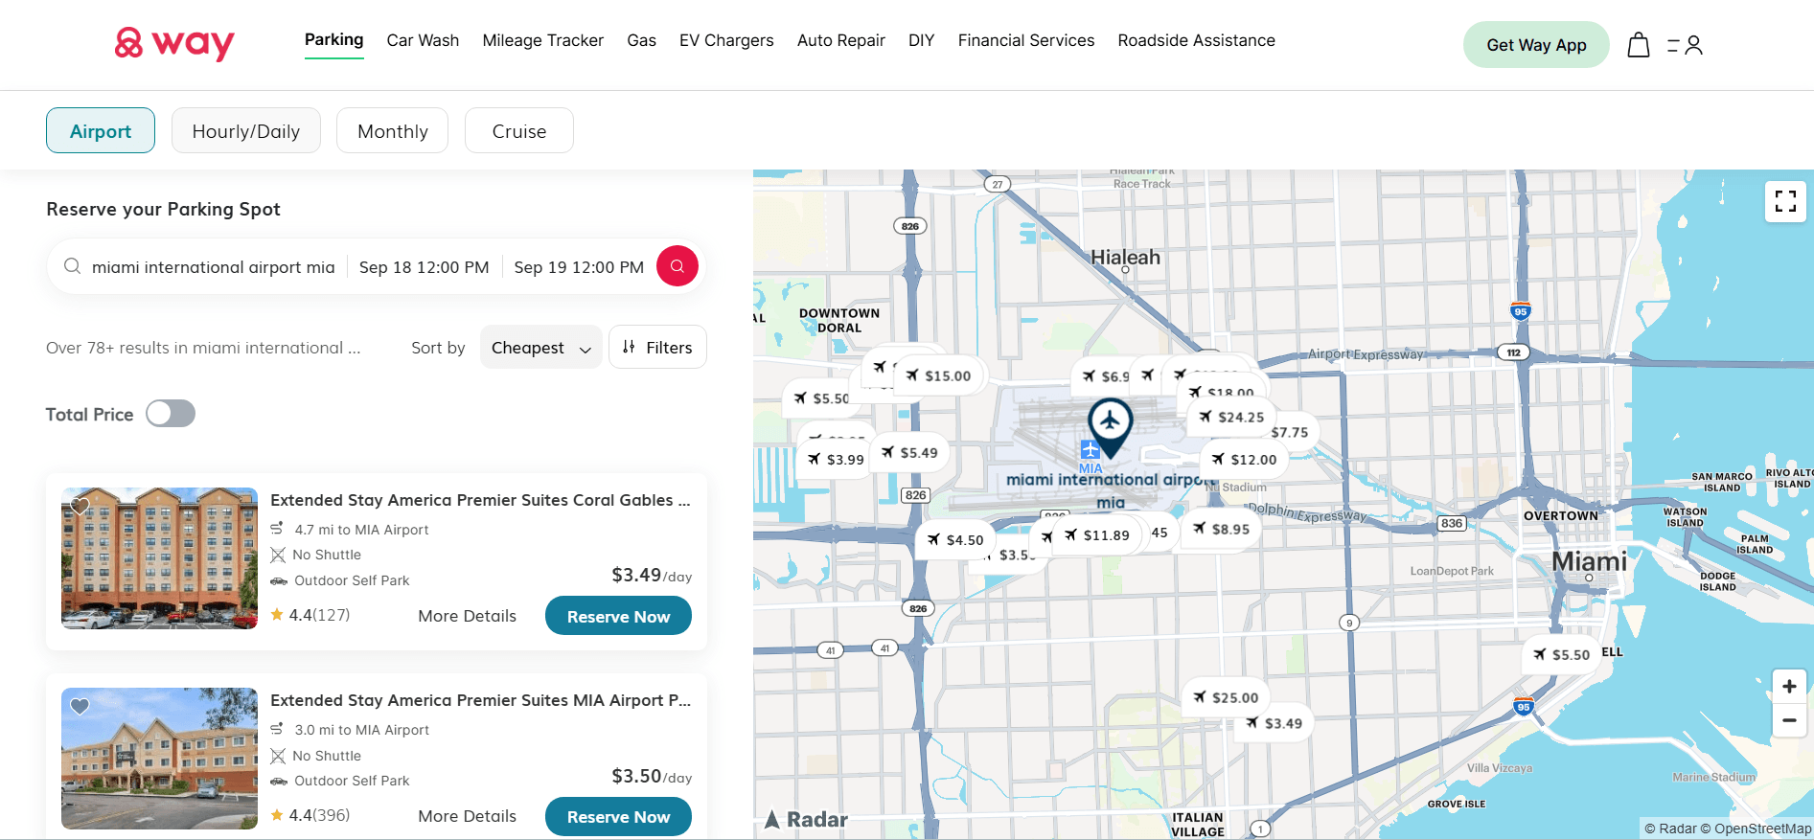This screenshot has width=1814, height=840.
Task: Click the Get Way App button
Action: [1536, 45]
